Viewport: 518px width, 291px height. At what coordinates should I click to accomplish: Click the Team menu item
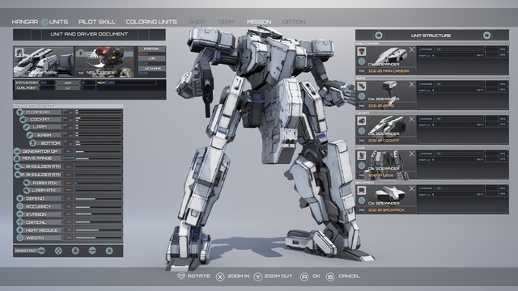tap(226, 22)
